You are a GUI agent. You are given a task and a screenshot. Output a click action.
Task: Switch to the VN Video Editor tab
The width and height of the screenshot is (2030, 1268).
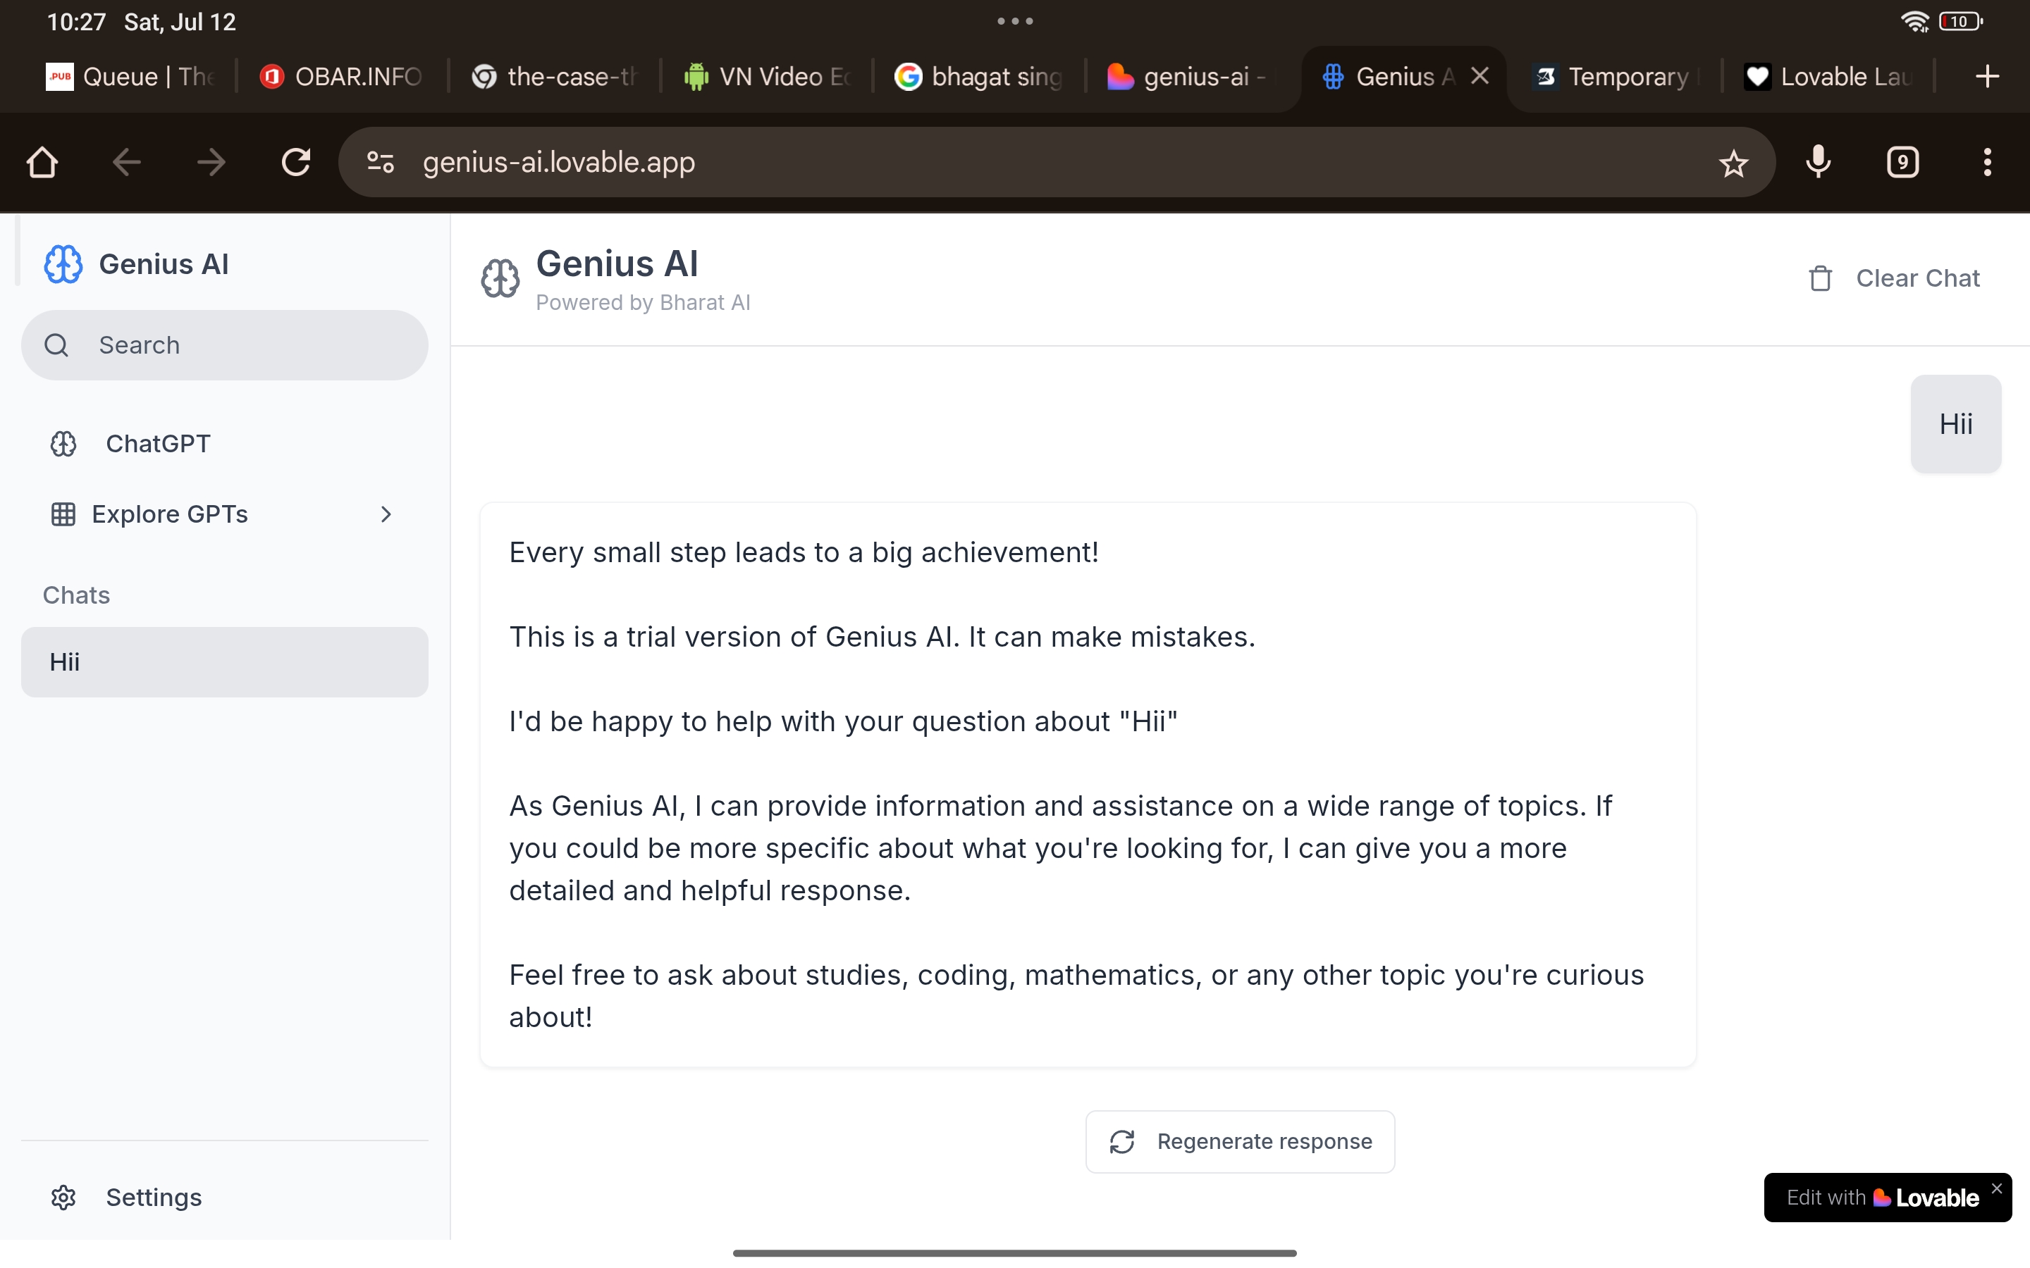pos(768,76)
